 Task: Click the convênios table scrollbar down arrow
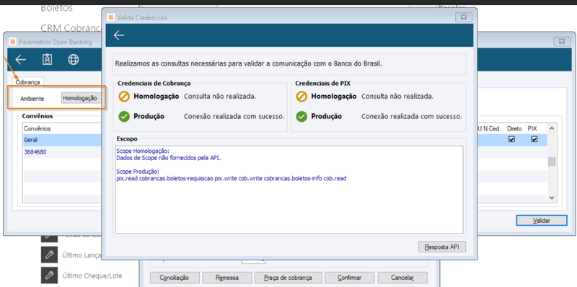(x=551, y=198)
